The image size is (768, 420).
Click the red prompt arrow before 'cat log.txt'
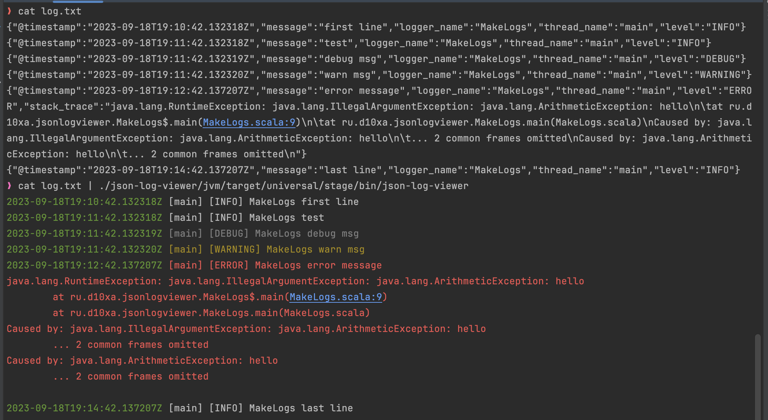pyautogui.click(x=9, y=11)
